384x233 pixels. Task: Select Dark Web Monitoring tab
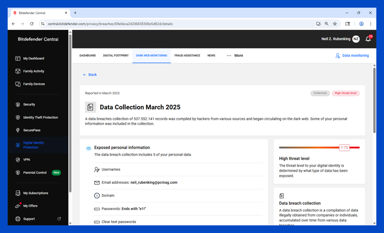point(151,55)
